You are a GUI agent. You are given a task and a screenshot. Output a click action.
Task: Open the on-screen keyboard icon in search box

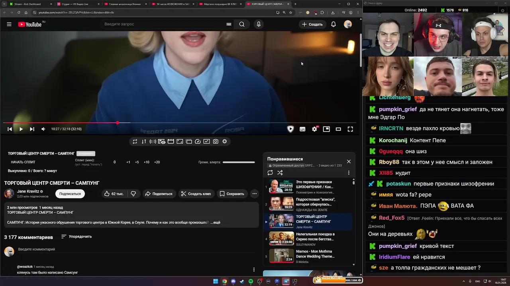[x=229, y=24]
